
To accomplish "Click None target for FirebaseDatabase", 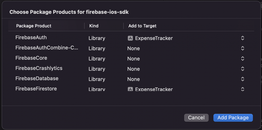I will [134, 79].
